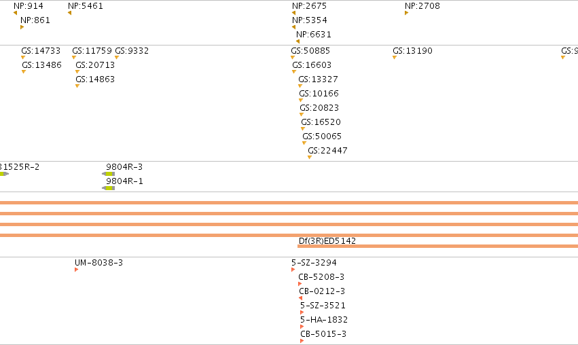
Task: Click GS:22447 insertion label
Action: click(327, 151)
